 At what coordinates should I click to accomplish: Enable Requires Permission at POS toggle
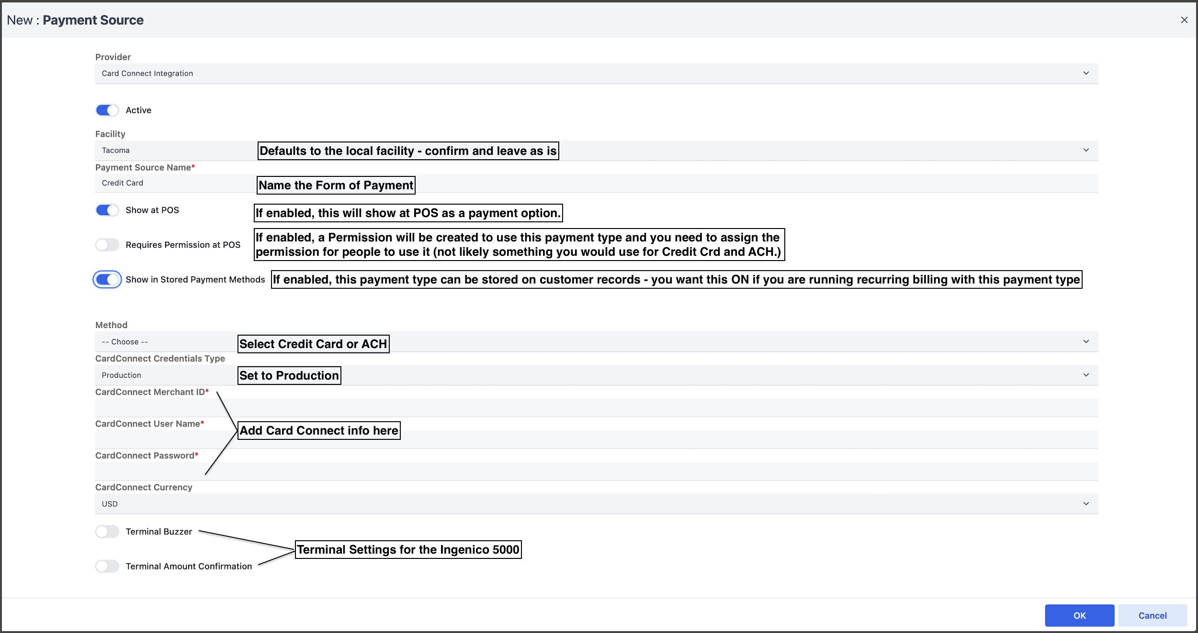coord(107,245)
